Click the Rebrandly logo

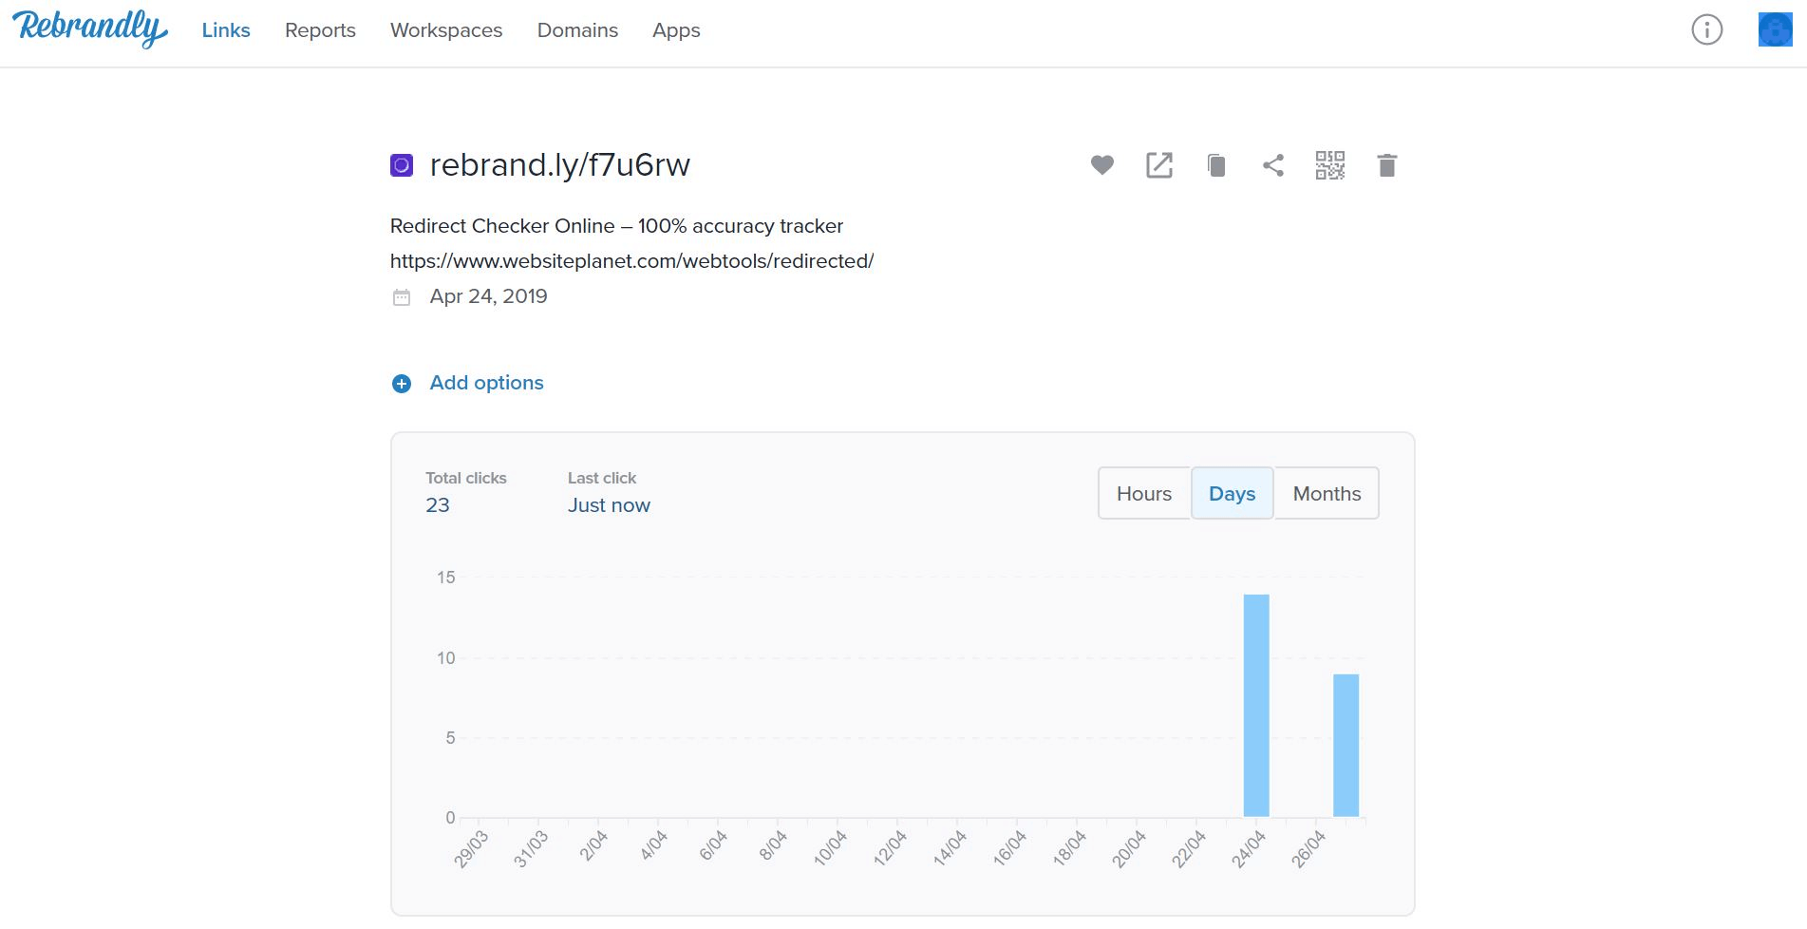(90, 28)
